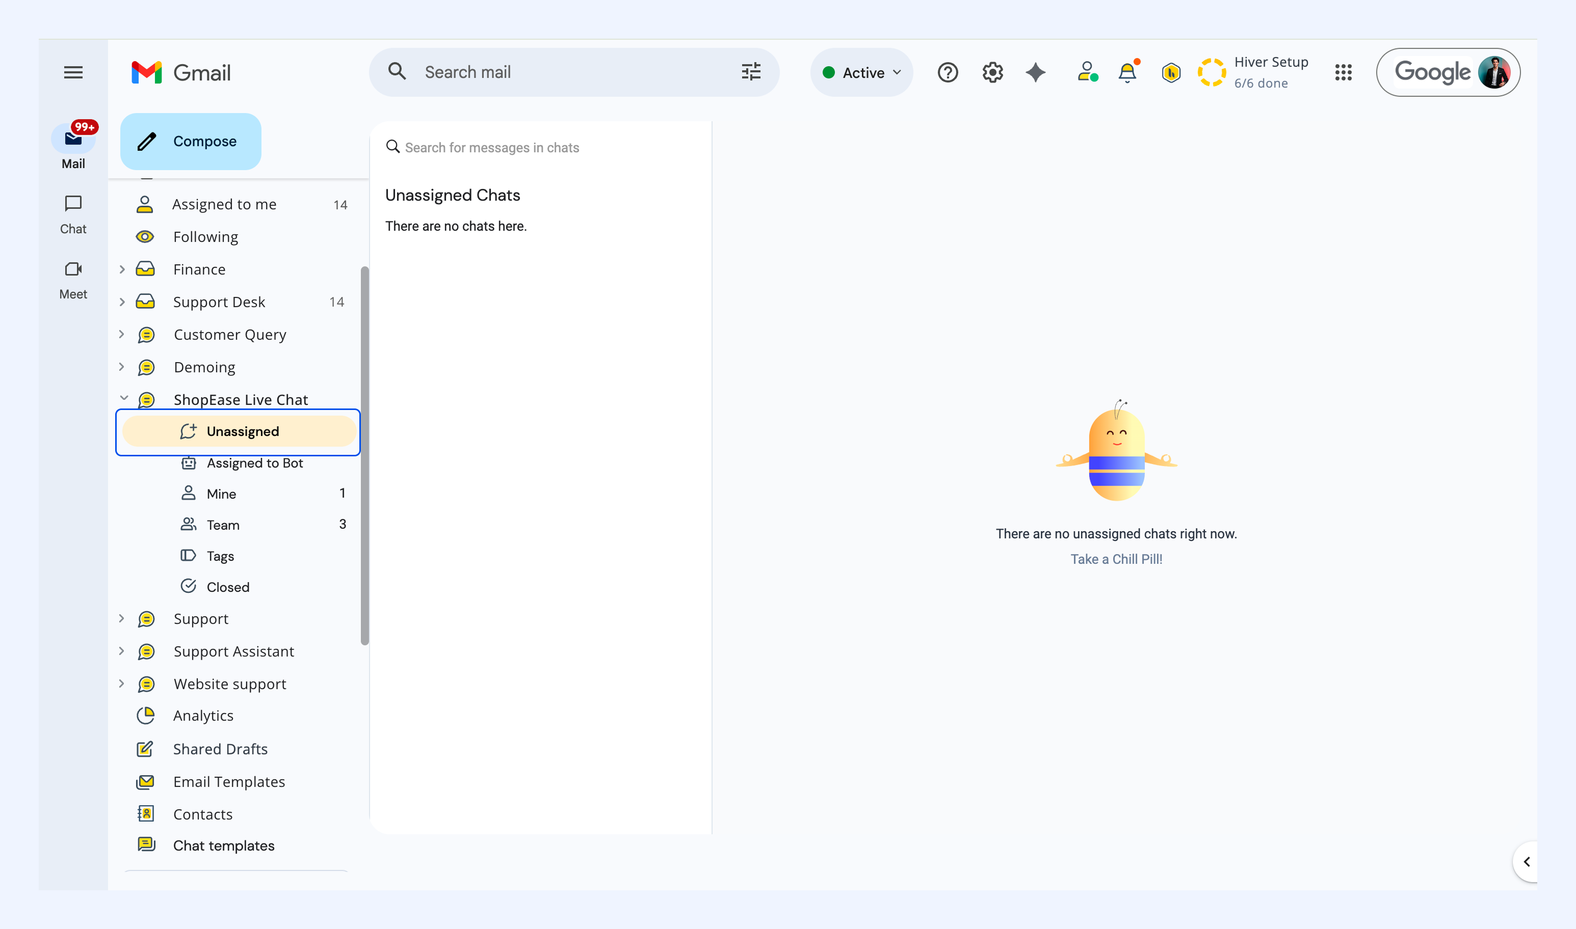Viewport: 1576px width, 929px height.
Task: Open Assigned to me list
Action: pyautogui.click(x=224, y=205)
